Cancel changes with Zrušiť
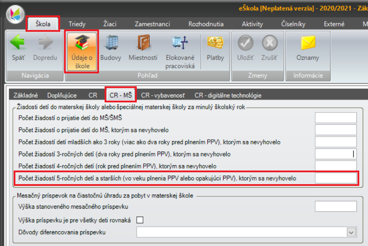Viewport: 368px width, 246px height. (x=269, y=48)
